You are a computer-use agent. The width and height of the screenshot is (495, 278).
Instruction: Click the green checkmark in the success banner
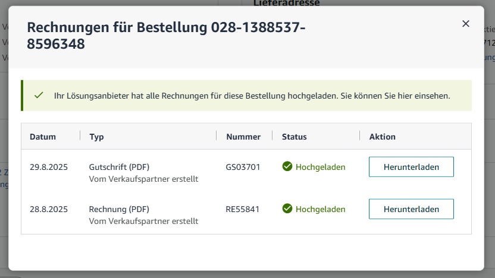39,96
